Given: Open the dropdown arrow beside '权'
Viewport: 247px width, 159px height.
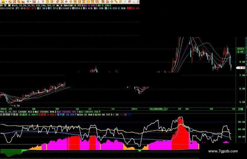Looking at the screenshot, I should pos(30,2).
